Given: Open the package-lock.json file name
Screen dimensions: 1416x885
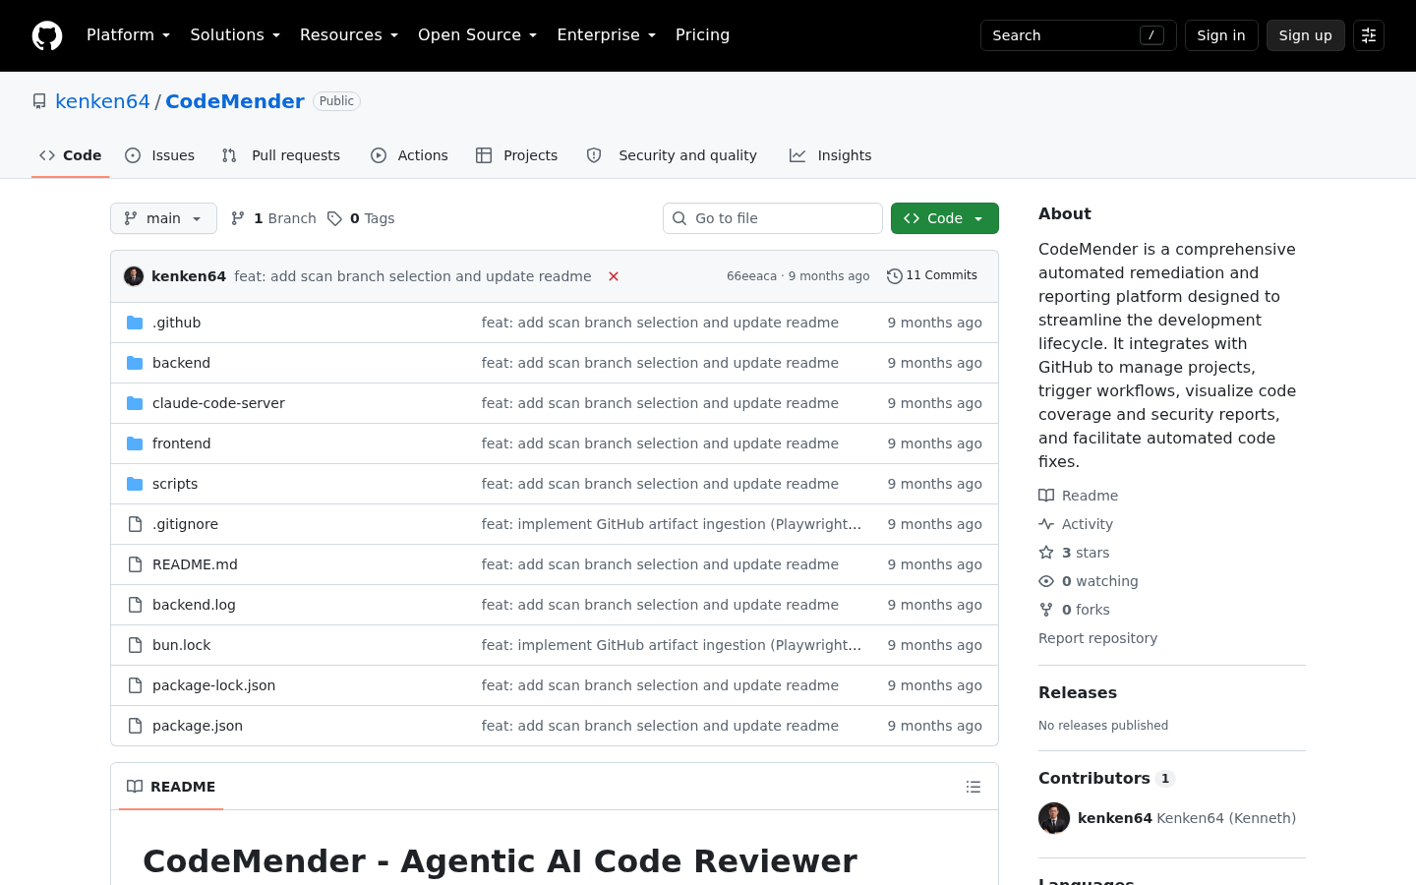Looking at the screenshot, I should click(213, 685).
